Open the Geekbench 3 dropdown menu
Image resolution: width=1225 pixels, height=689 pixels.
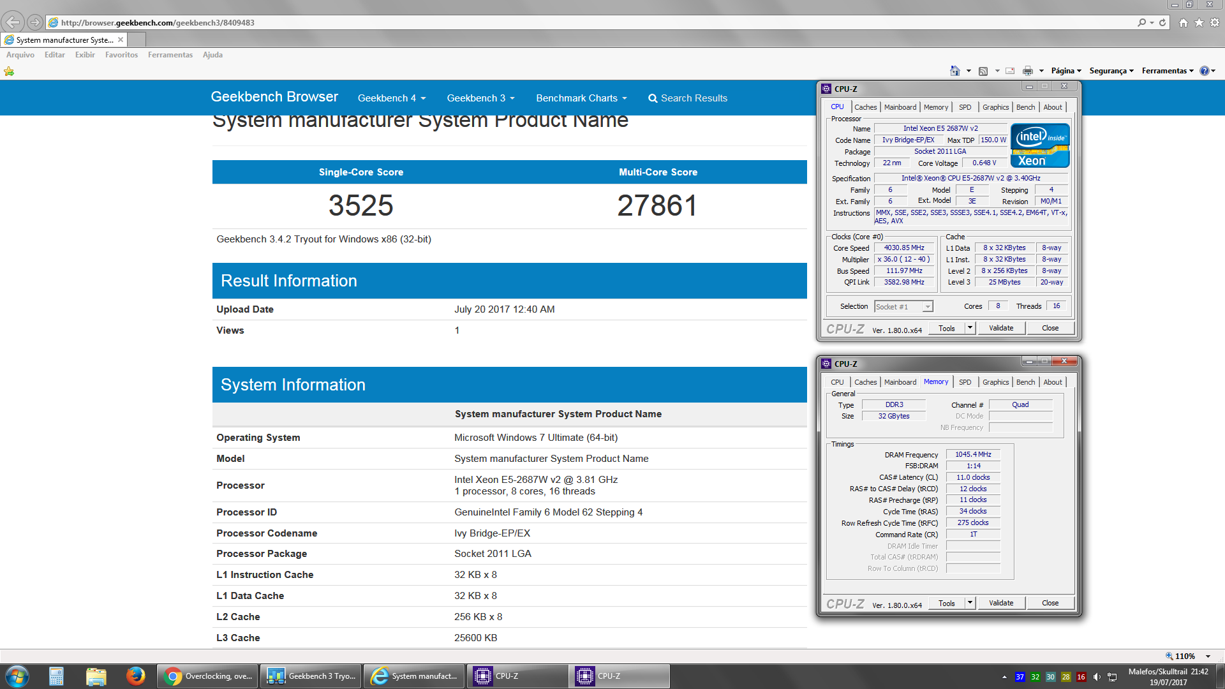pyautogui.click(x=480, y=98)
